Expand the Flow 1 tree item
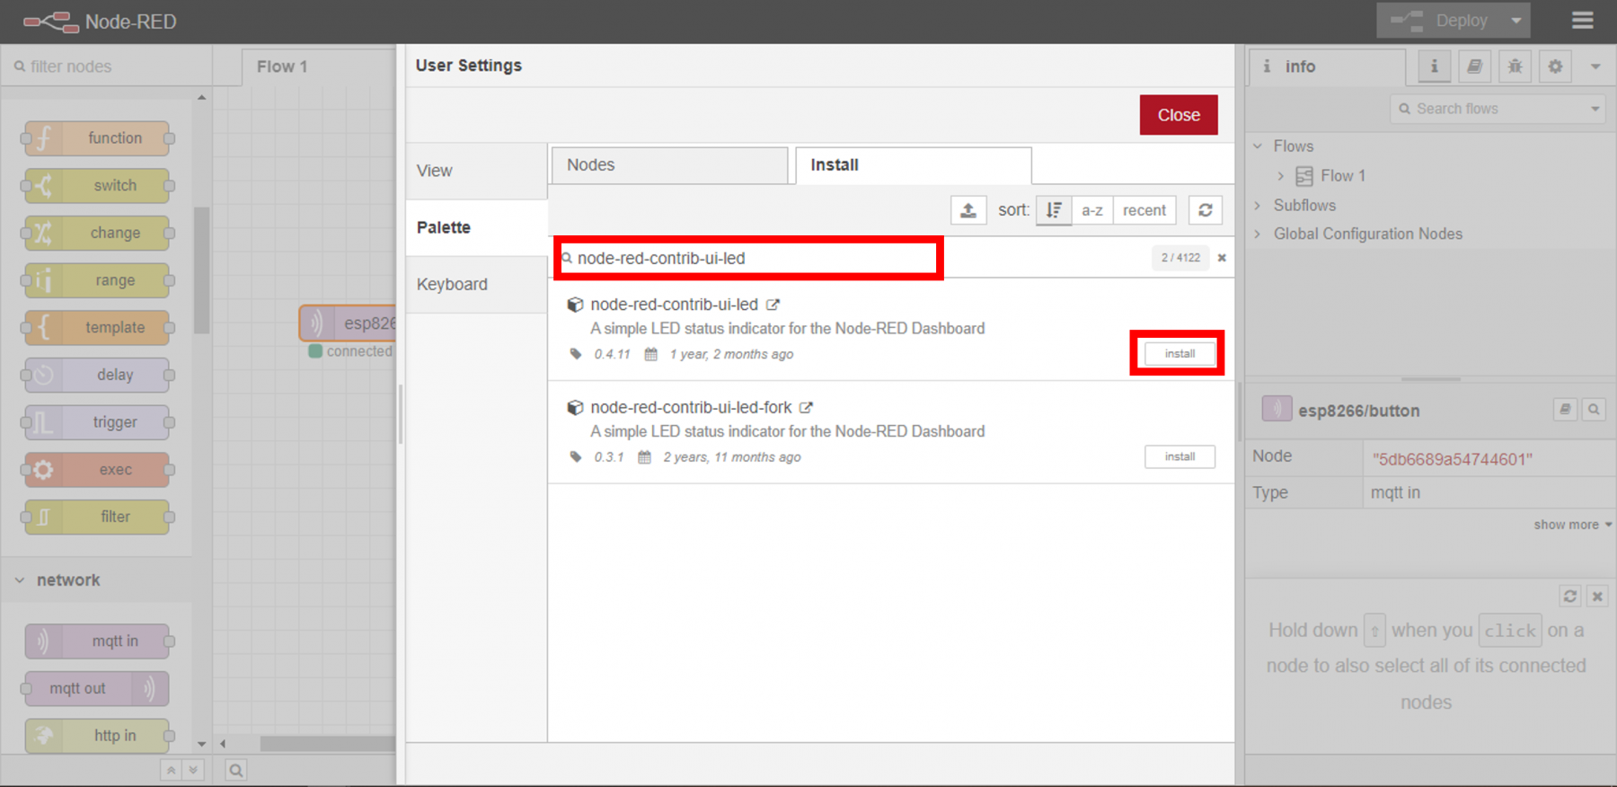This screenshot has width=1617, height=787. (1281, 176)
